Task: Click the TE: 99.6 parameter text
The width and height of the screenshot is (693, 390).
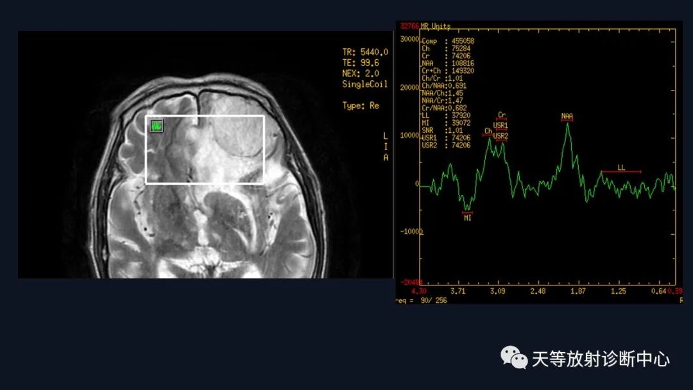Action: [360, 63]
